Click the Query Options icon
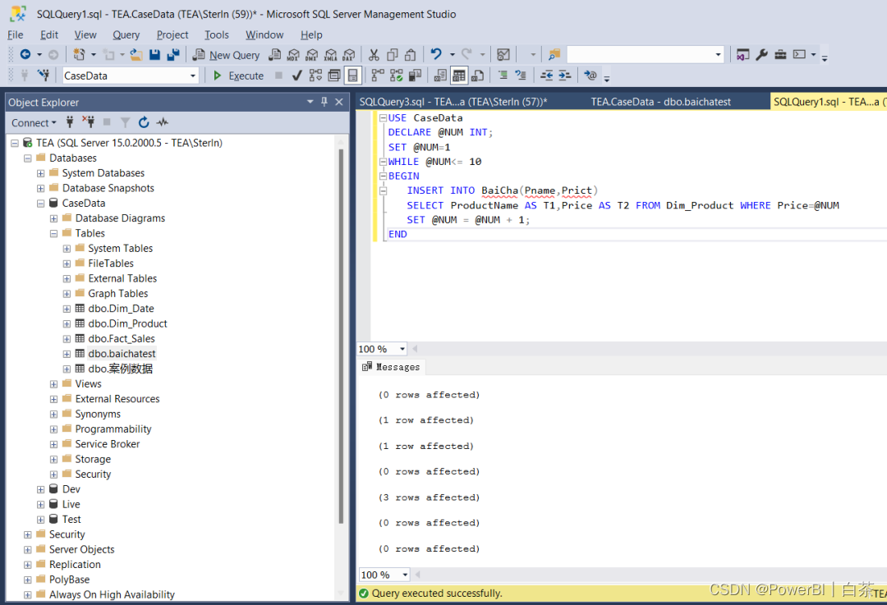This screenshot has width=887, height=605. (x=334, y=76)
